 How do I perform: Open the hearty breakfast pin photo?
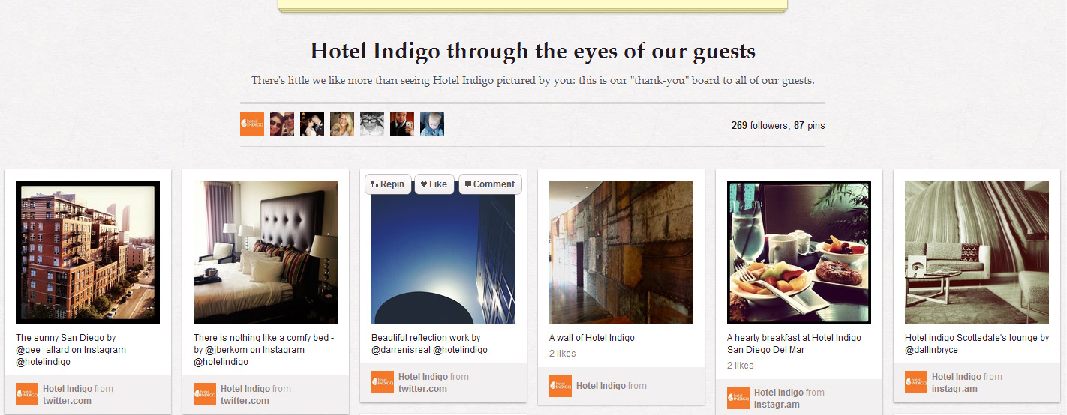tap(799, 252)
